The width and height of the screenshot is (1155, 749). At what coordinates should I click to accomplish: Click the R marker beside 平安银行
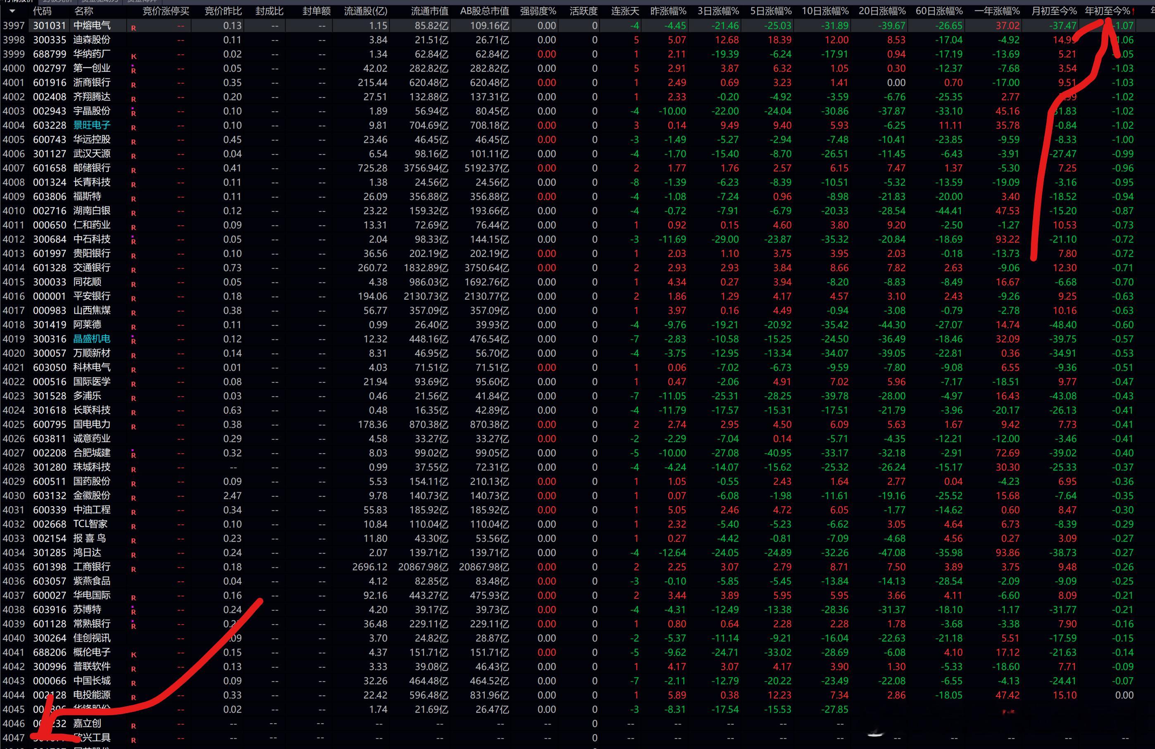click(x=133, y=299)
